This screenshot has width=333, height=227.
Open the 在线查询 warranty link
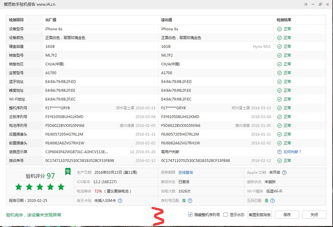click(x=186, y=173)
